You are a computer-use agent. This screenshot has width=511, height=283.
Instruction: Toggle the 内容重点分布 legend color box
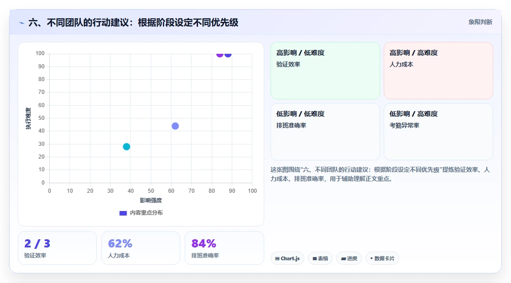coord(123,213)
